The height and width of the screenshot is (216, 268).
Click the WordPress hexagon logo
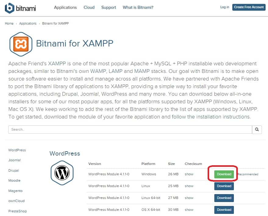[x=62, y=173]
